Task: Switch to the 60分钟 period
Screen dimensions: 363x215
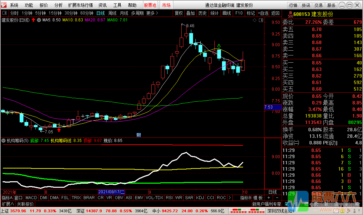Action: (x=87, y=13)
